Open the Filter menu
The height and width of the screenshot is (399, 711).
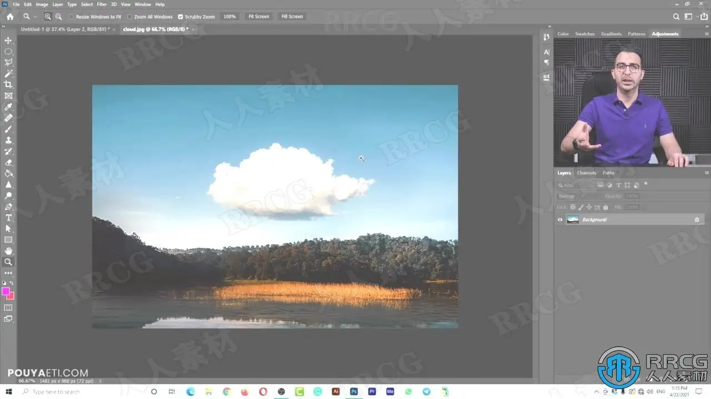coord(102,4)
